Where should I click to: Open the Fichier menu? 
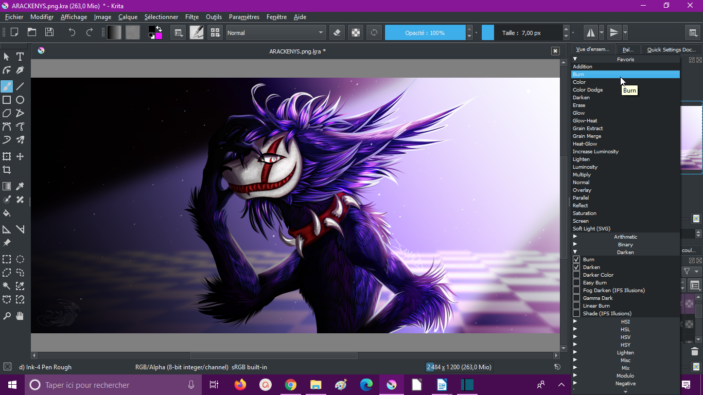coord(14,17)
